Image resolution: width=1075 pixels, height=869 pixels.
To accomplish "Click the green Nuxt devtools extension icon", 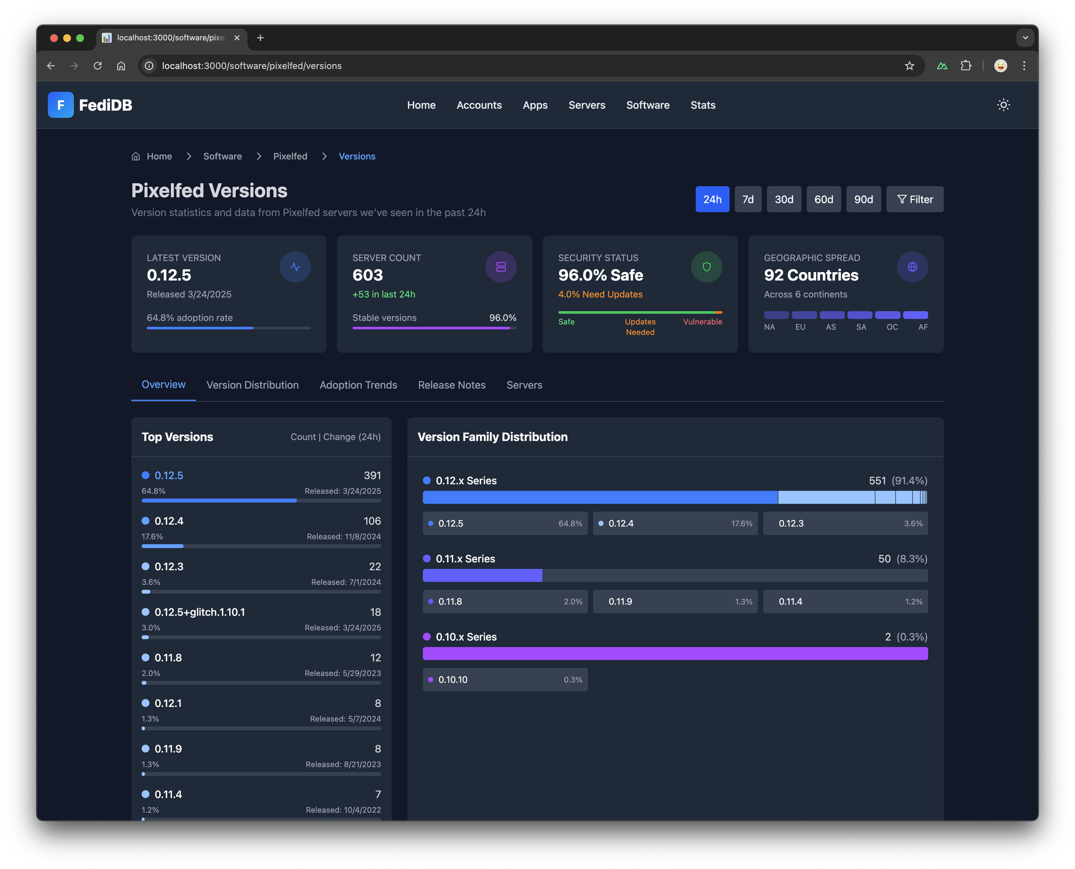I will (942, 65).
